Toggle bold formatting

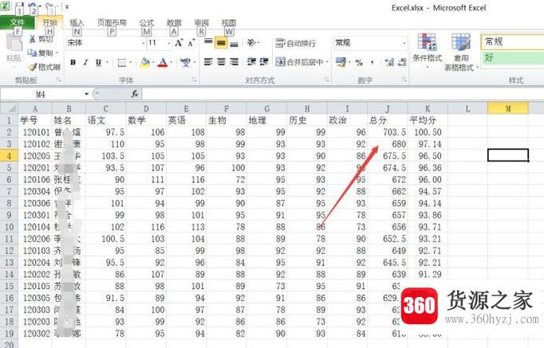tap(73, 62)
